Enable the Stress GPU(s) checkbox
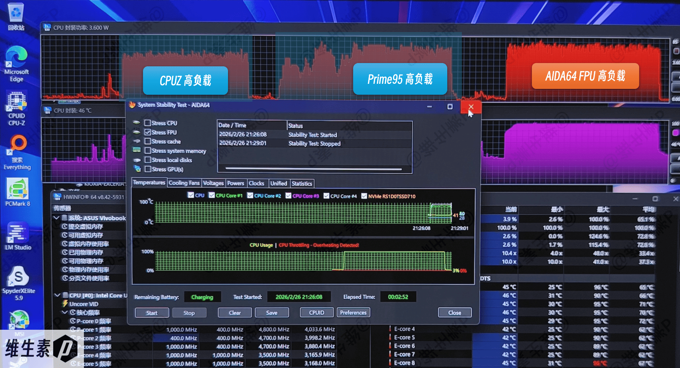Screen dimensions: 680x368 [148, 169]
